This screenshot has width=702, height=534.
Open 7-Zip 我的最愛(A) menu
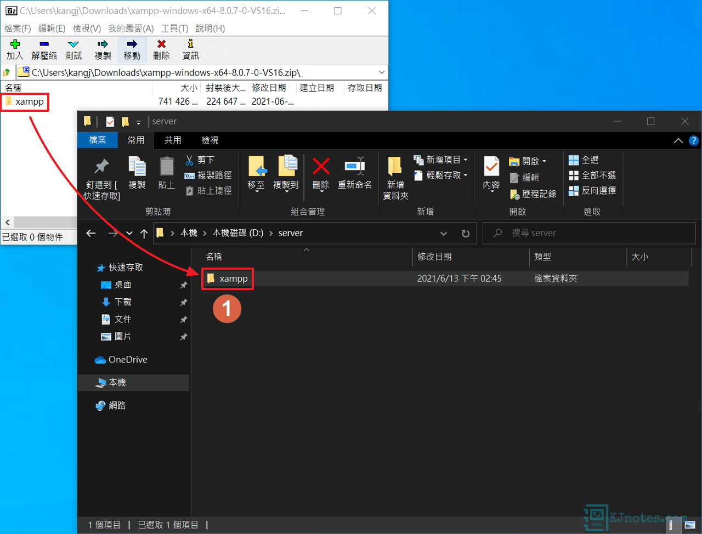[x=131, y=28]
